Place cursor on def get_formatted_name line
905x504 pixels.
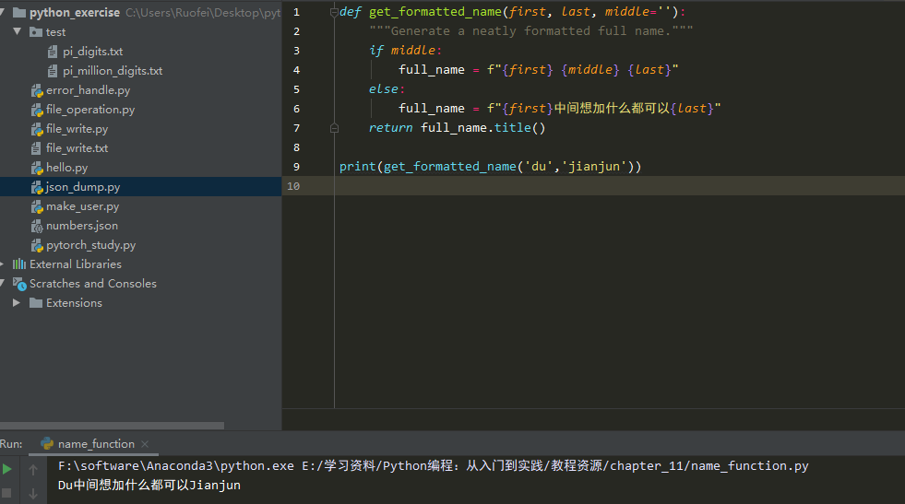(x=512, y=12)
